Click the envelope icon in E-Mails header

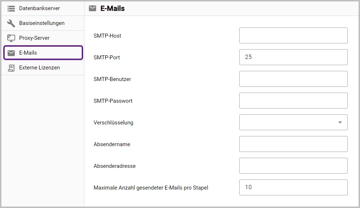coord(93,8)
